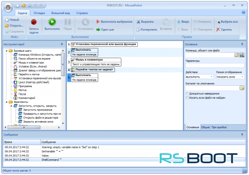This screenshot has width=249, height=175.
Task: Click Вставить paste icon
Action: click(x=166, y=22)
